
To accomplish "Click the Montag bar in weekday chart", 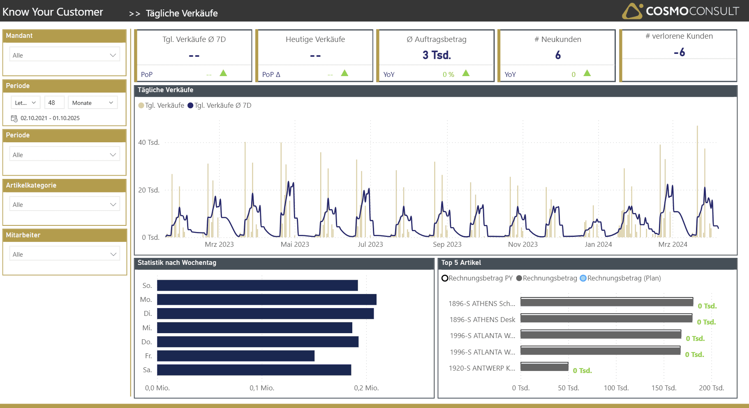I will pos(267,300).
